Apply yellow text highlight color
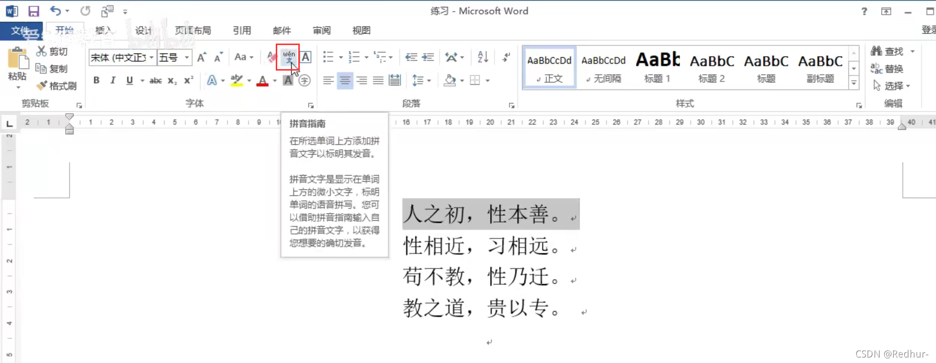 pyautogui.click(x=237, y=80)
